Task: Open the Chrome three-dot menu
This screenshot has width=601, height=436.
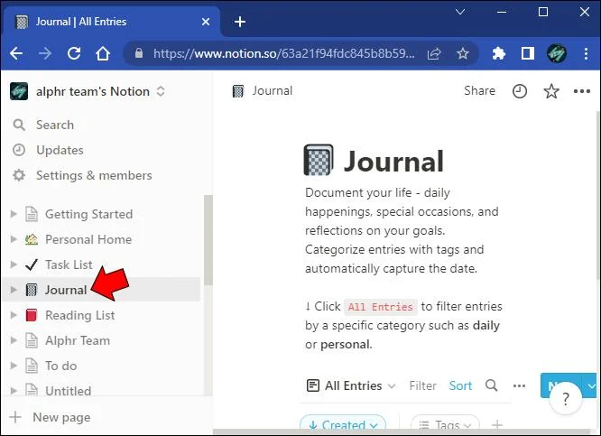Action: 586,53
